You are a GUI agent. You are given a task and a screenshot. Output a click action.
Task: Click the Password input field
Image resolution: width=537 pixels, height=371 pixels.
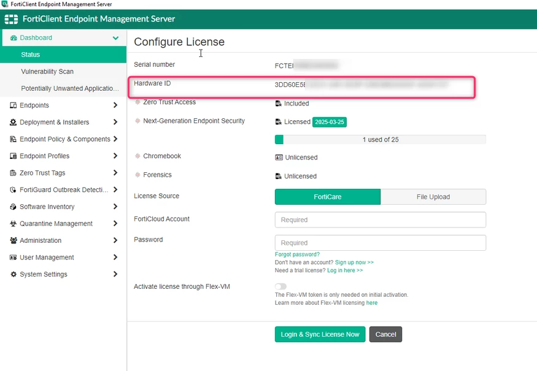pyautogui.click(x=380, y=243)
